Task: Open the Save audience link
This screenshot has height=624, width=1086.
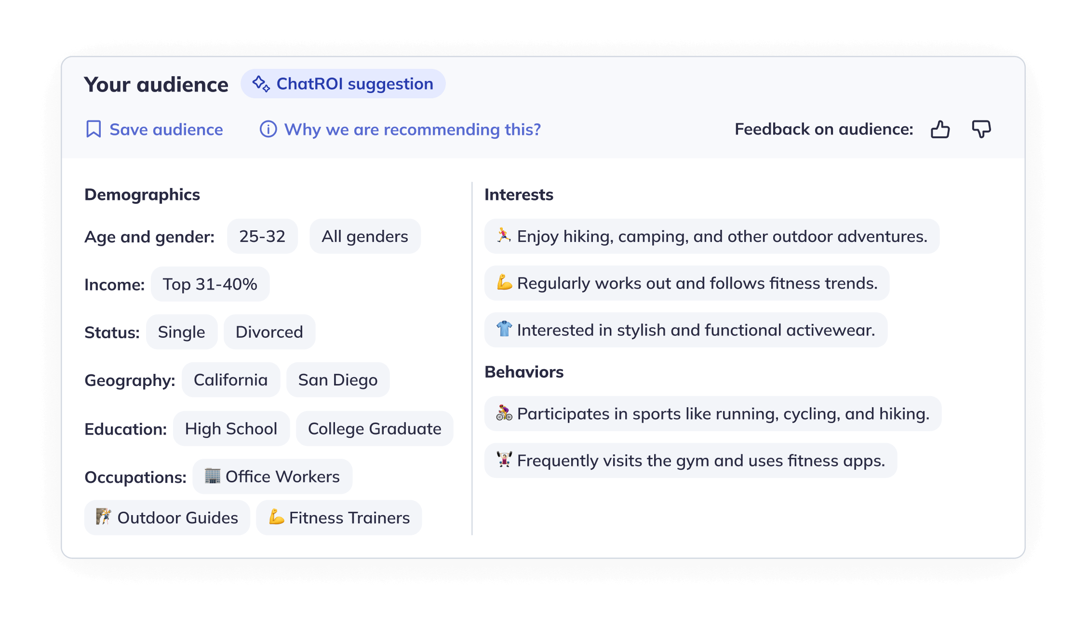Action: click(x=154, y=129)
